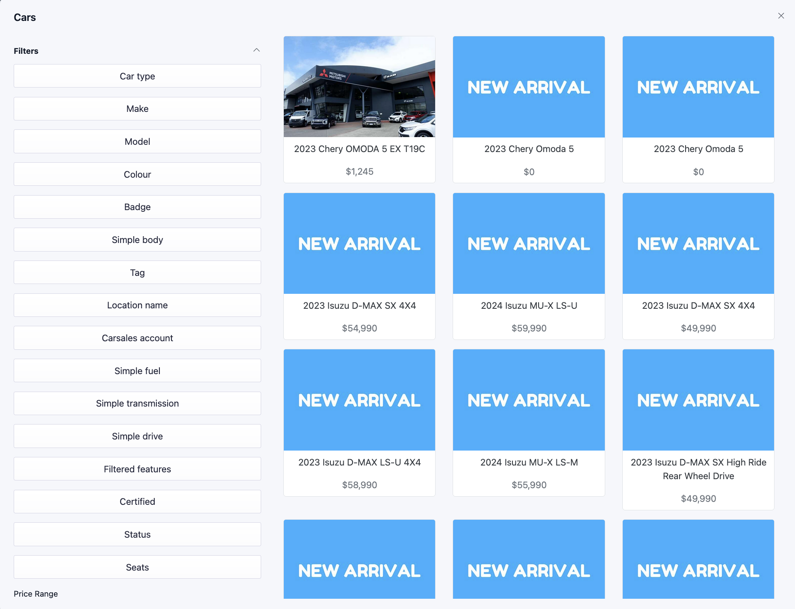Select the Badge filter

point(137,207)
